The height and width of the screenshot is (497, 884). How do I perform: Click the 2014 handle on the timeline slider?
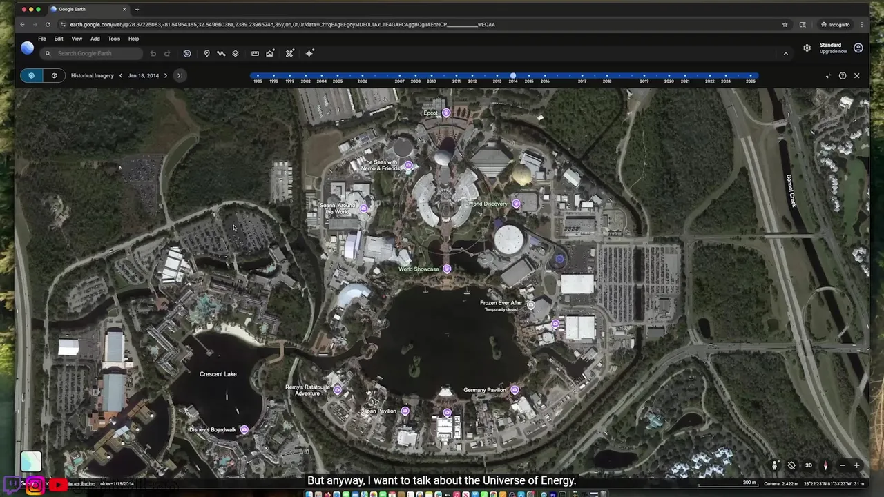coord(513,75)
